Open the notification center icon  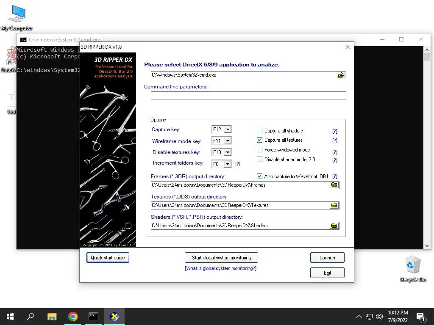coord(421,317)
